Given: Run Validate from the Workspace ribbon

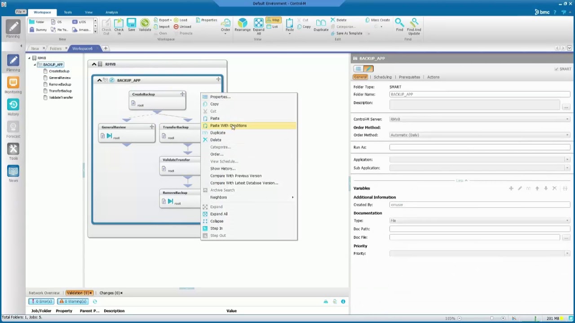Looking at the screenshot, I should coord(145,25).
